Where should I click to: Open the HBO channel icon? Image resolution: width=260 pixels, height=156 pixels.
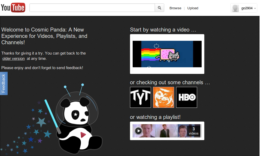click(x=187, y=97)
